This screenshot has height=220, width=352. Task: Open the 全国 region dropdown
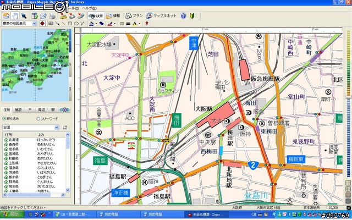click(x=57, y=128)
